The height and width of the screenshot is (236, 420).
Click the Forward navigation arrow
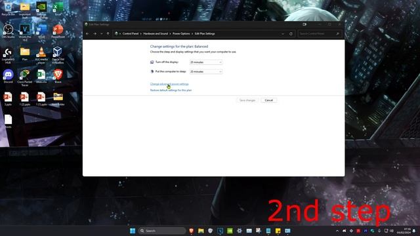click(x=94, y=33)
